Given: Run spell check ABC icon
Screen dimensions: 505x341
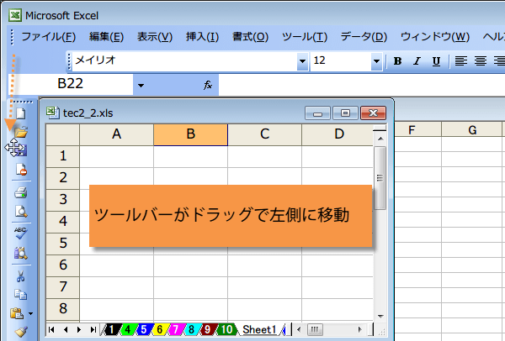Looking at the screenshot, I should click(21, 233).
